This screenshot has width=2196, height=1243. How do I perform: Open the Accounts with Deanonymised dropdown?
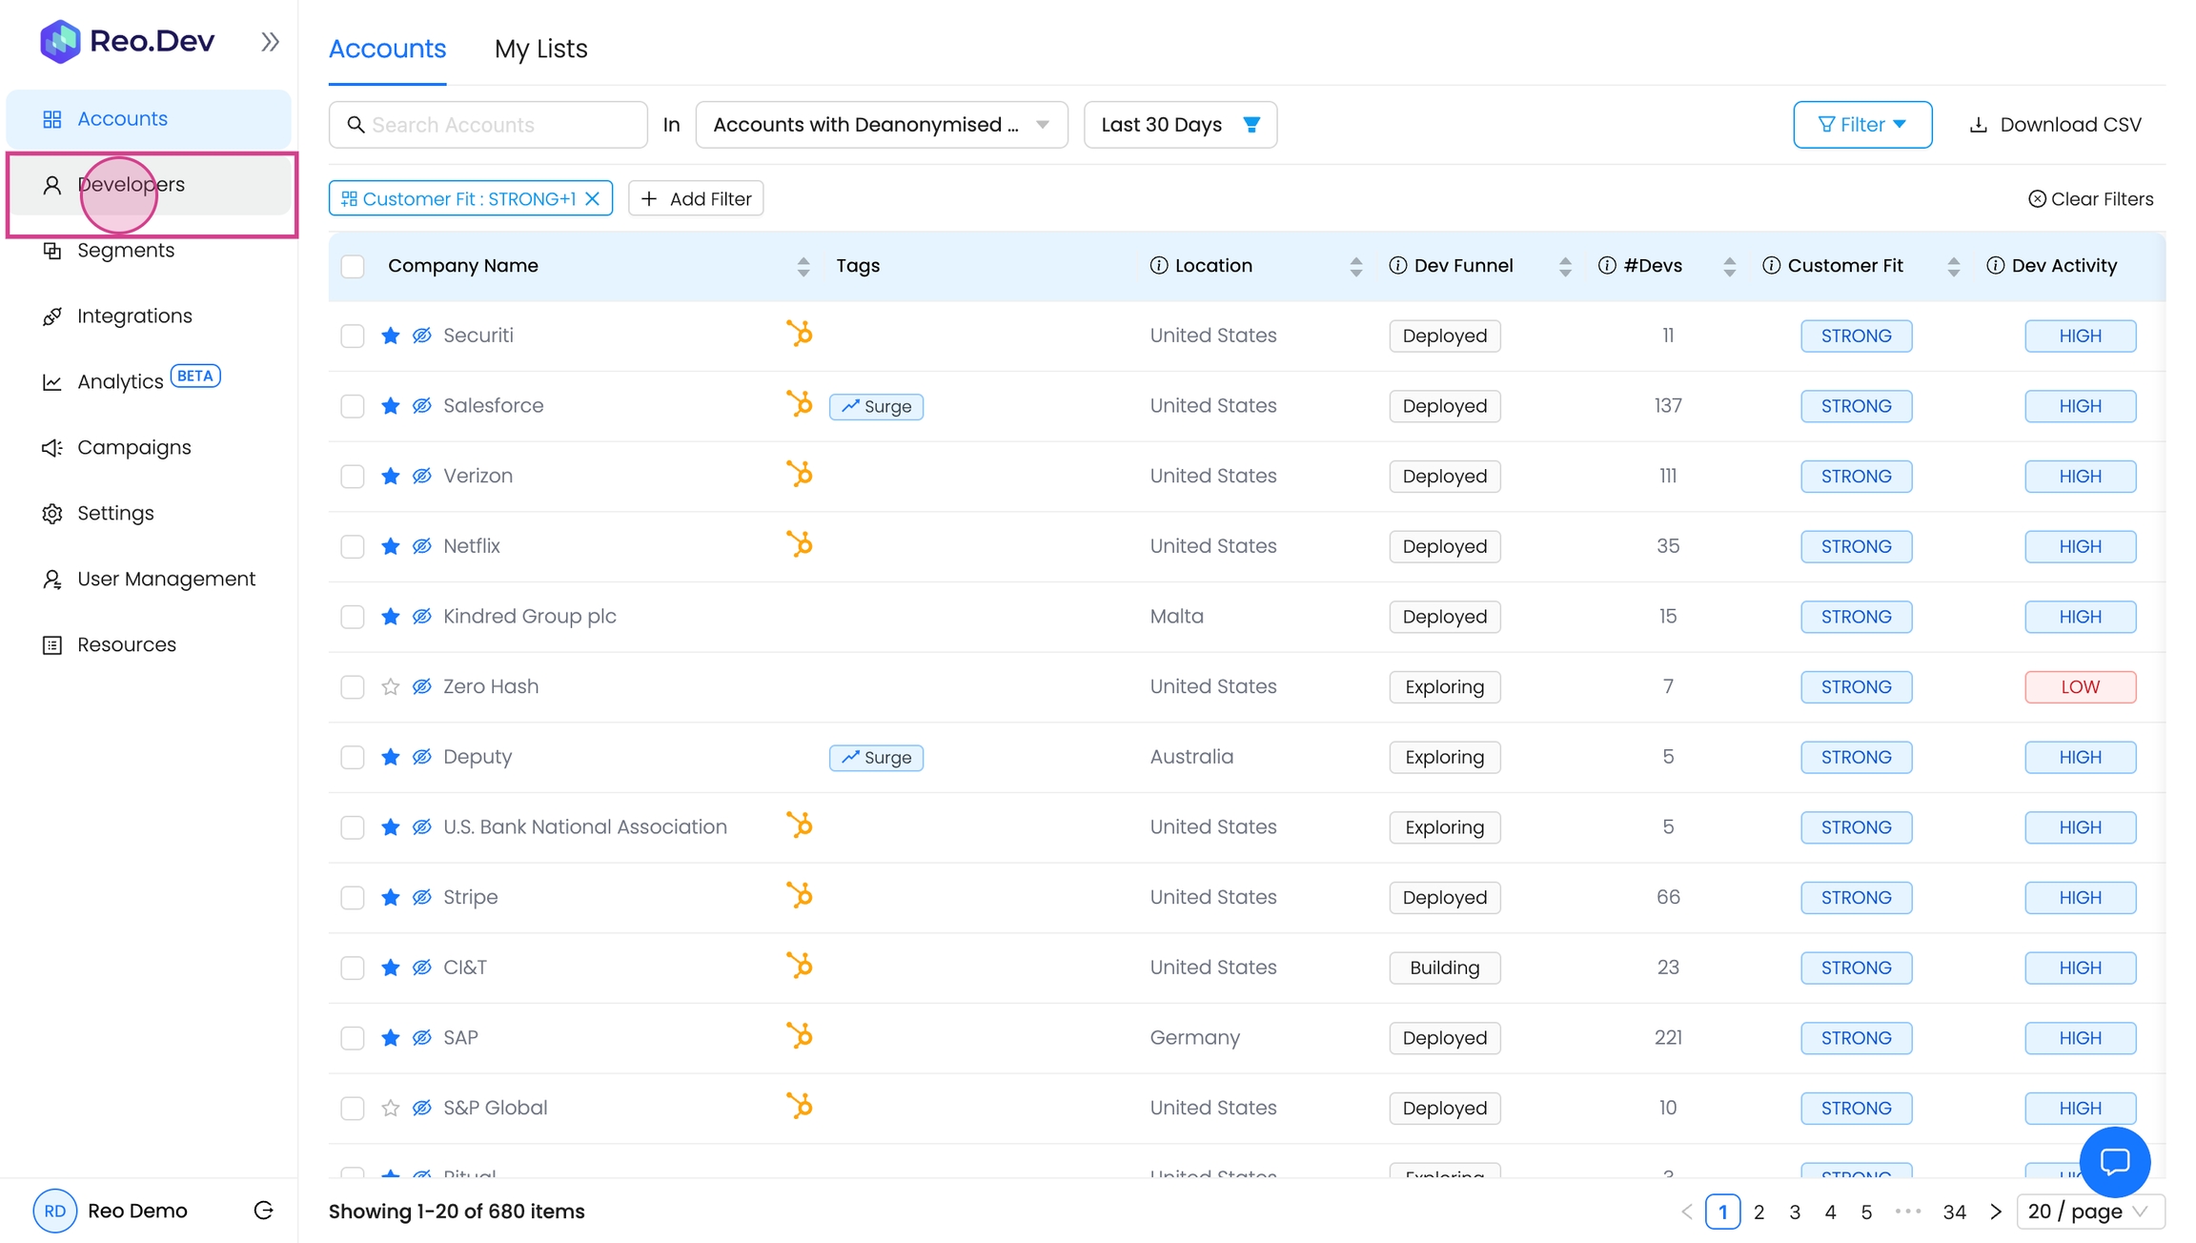881,125
